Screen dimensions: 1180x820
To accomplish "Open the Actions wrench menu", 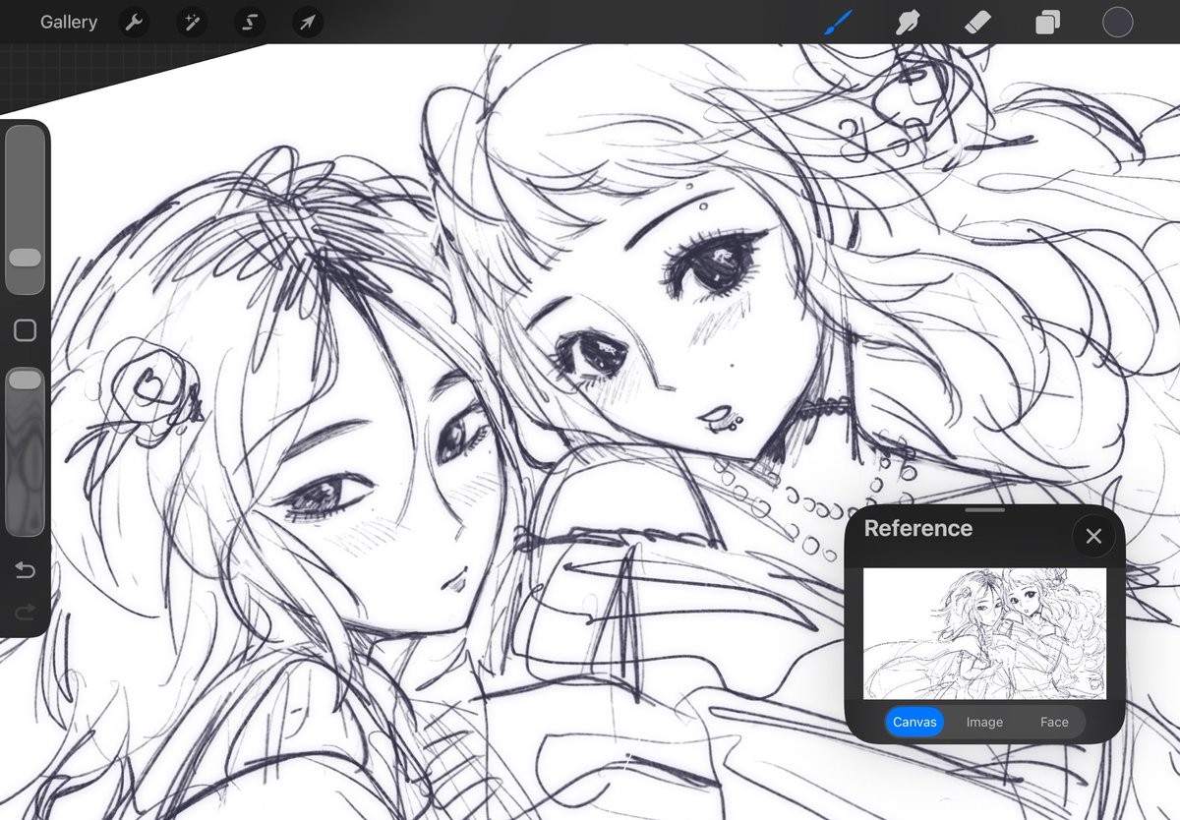I will (x=134, y=22).
